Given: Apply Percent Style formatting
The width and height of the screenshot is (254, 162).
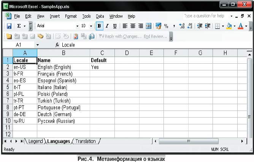Looking at the screenshot, I should (x=166, y=26).
